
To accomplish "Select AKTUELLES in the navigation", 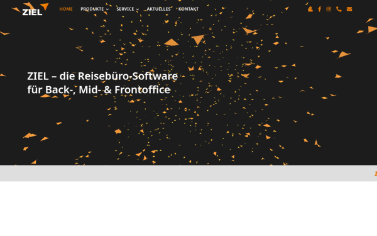I will tap(159, 9).
